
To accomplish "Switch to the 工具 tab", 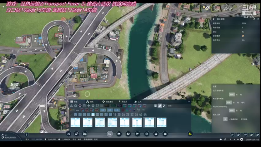I will tap(138, 102).
